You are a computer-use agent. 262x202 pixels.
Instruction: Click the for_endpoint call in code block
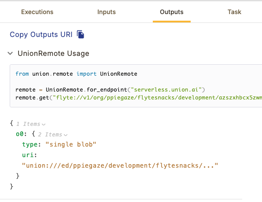click(x=107, y=90)
